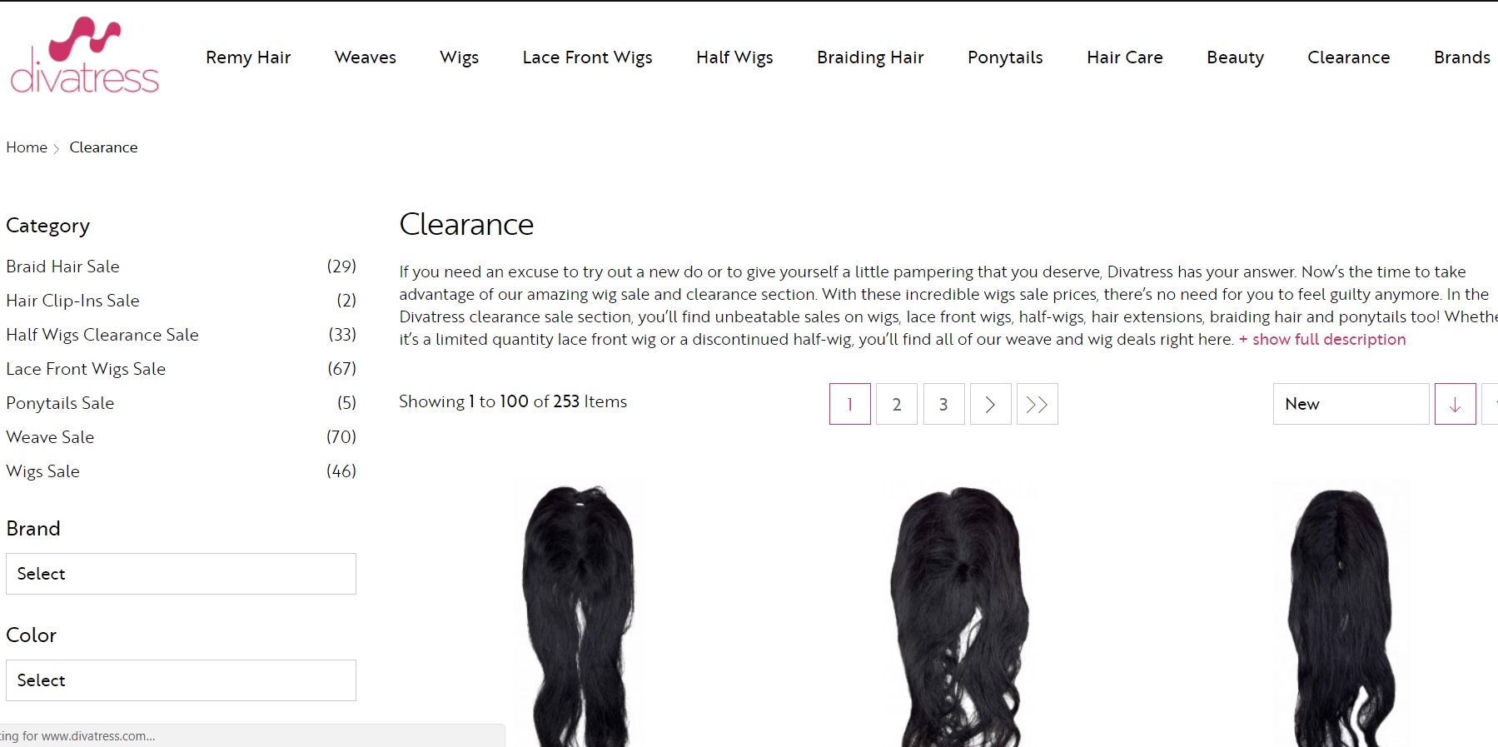Go to pagination page 3
Viewport: 1498px width, 747px height.
pyautogui.click(x=943, y=404)
